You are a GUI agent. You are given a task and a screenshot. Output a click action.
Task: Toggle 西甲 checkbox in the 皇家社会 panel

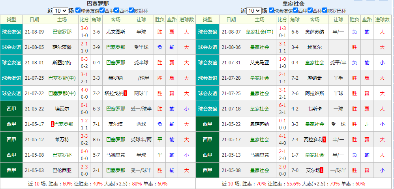point(295,10)
